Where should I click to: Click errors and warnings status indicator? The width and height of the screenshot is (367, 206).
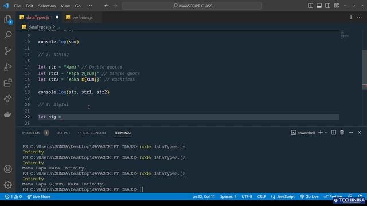click(14, 196)
